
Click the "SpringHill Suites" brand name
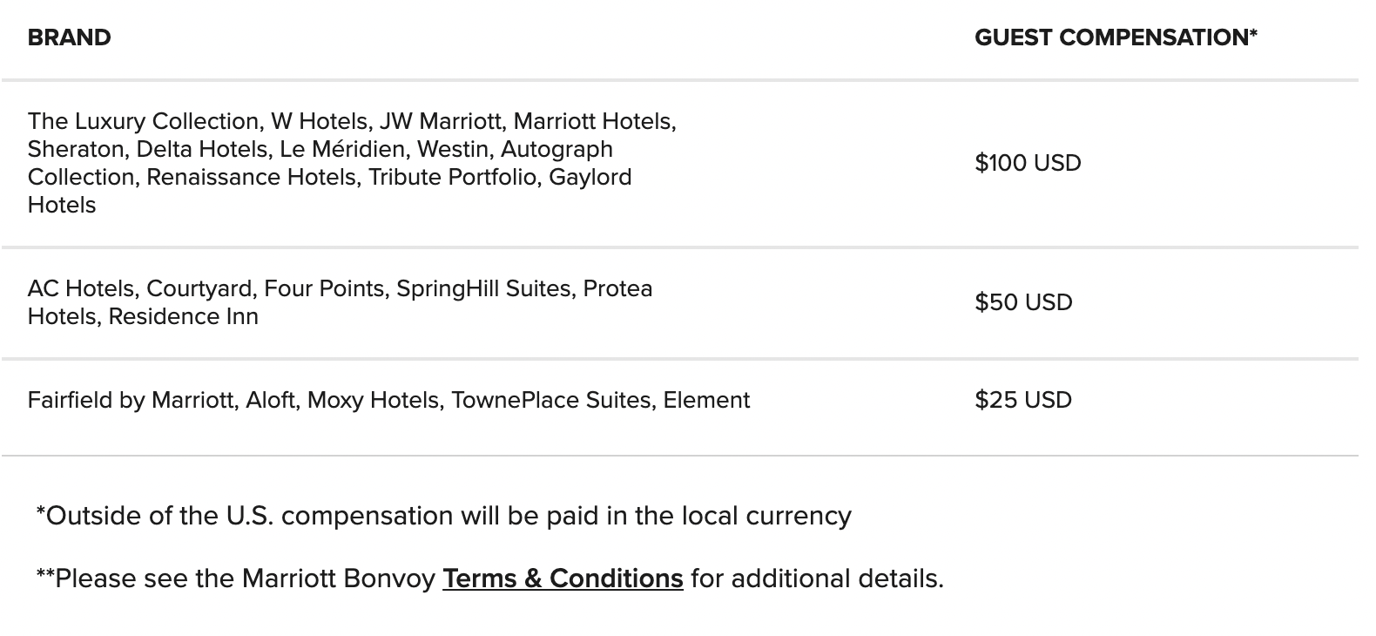tap(482, 288)
